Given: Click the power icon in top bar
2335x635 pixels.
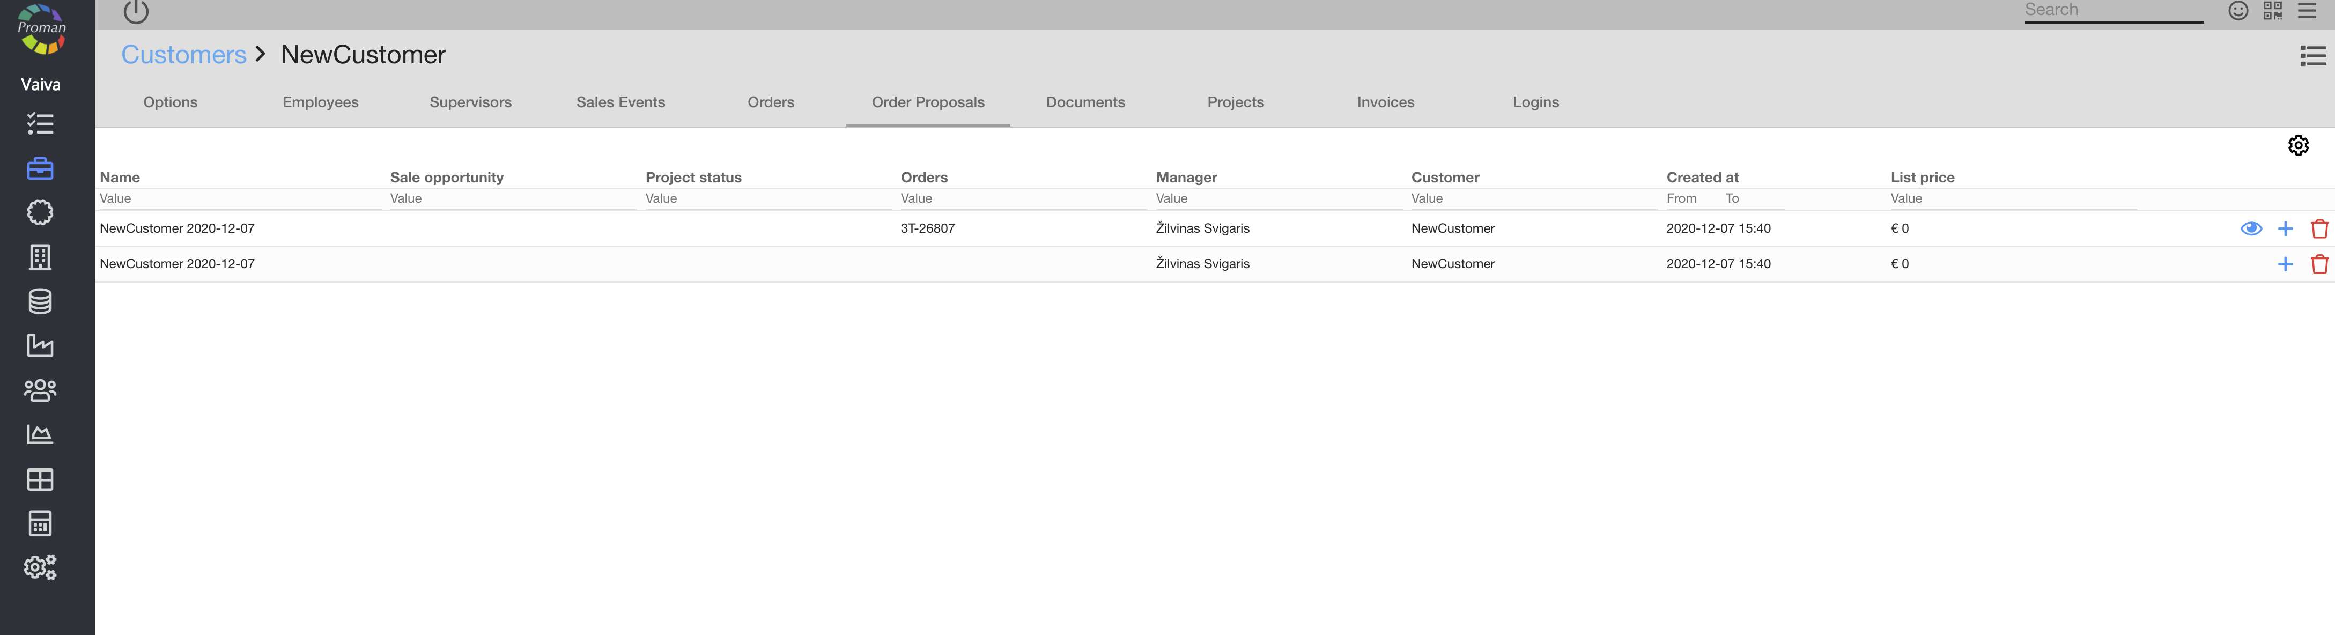Looking at the screenshot, I should pos(135,12).
